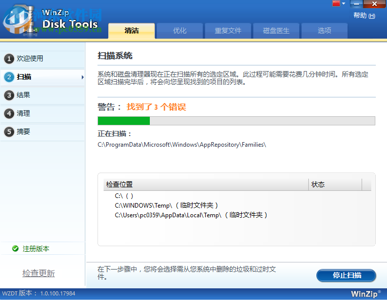Click the WinZip logo in status bar
Screen dimensions: 387x300
[366, 293]
